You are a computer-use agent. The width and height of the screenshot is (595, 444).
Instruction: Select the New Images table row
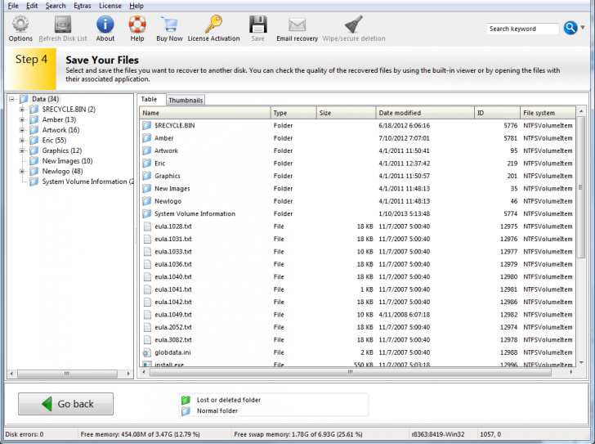357,189
